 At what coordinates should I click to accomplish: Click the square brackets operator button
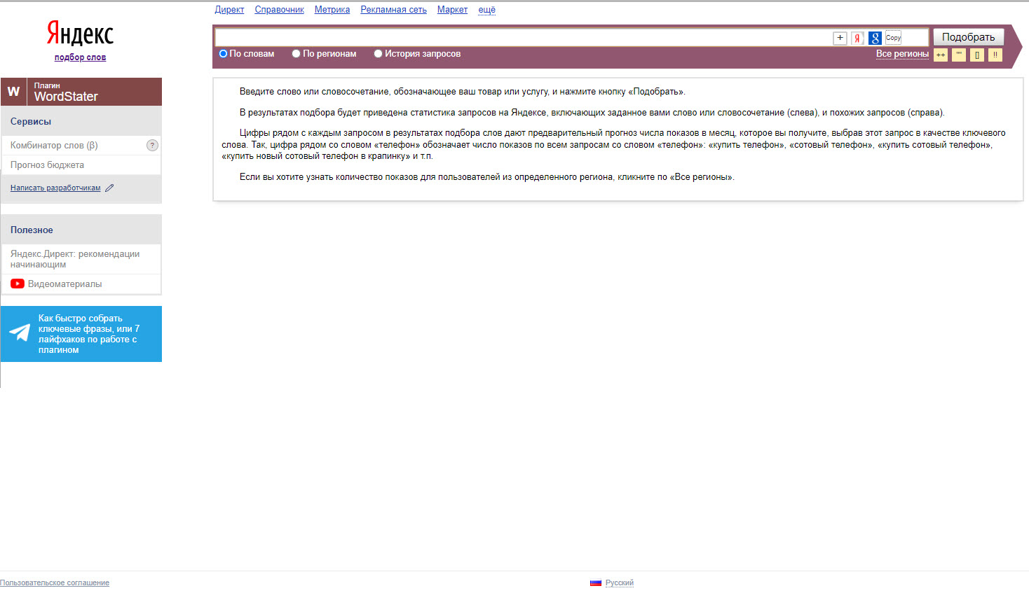[x=977, y=55]
